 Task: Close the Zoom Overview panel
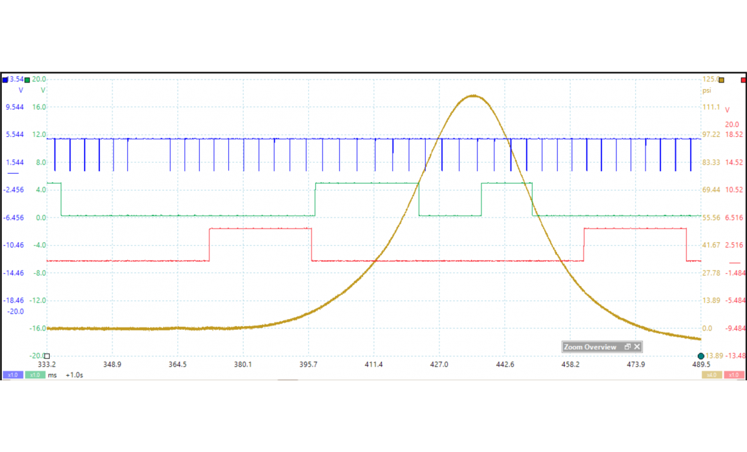click(637, 347)
